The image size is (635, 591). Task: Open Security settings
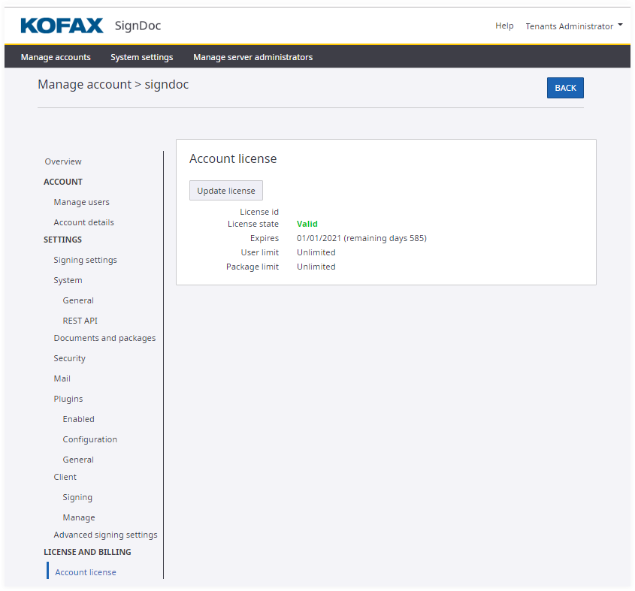click(x=69, y=358)
